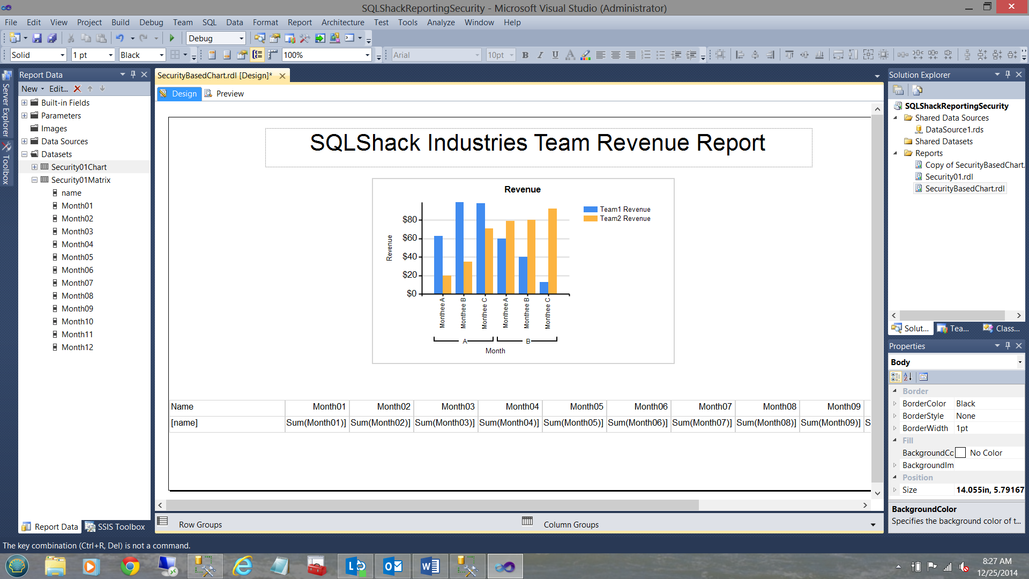The width and height of the screenshot is (1029, 579).
Task: Open Word from the Windows taskbar
Action: (430, 566)
